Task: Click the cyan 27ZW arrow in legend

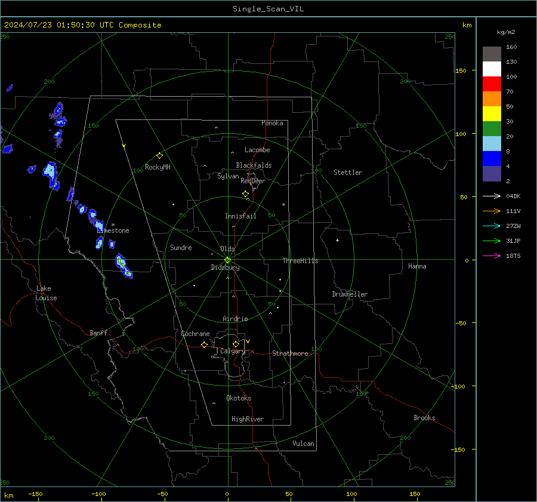Action: (492, 226)
